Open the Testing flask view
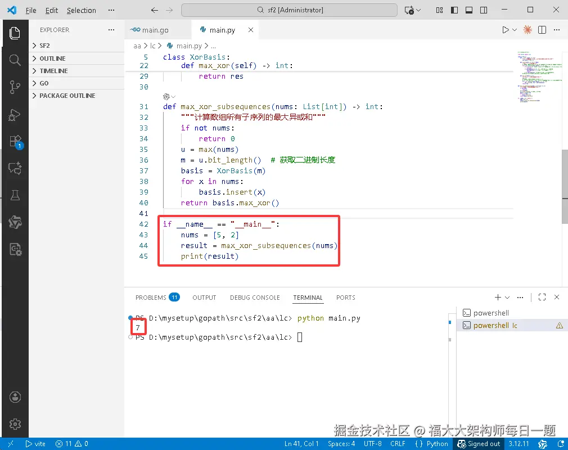 point(15,195)
